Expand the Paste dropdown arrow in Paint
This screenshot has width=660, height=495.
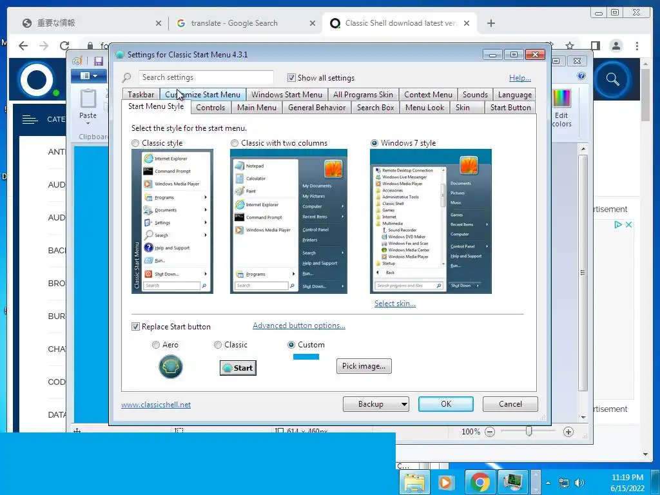pyautogui.click(x=88, y=123)
